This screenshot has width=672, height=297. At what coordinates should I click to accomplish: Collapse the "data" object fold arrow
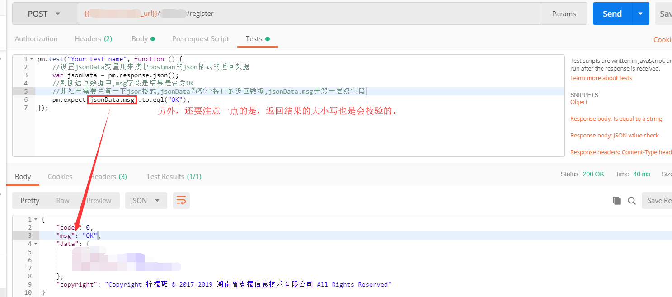click(x=36, y=244)
